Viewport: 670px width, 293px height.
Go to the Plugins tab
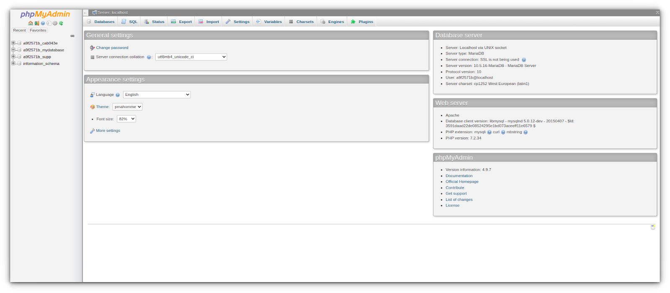point(362,22)
